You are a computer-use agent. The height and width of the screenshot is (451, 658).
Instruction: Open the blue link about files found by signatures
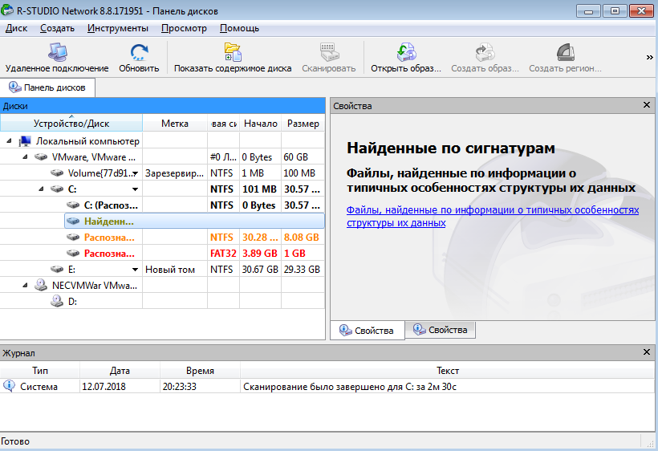coord(493,216)
